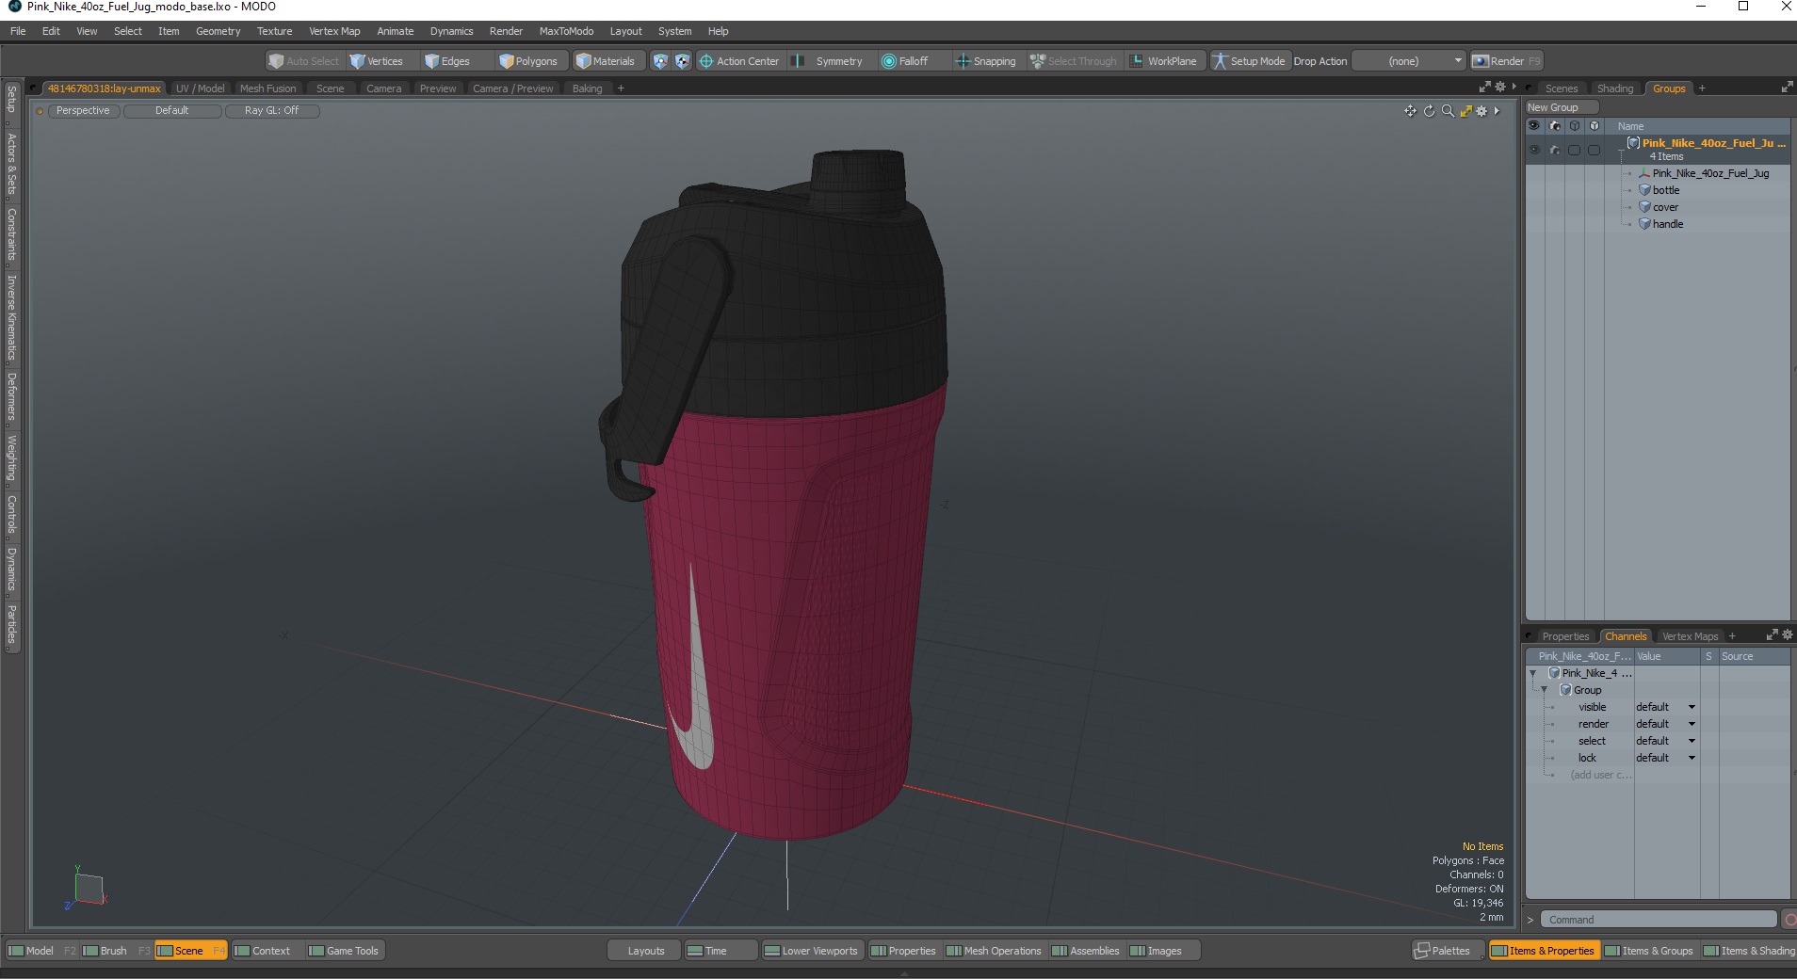Click the eye visibility column header
1797x979 pixels.
coord(1534,126)
